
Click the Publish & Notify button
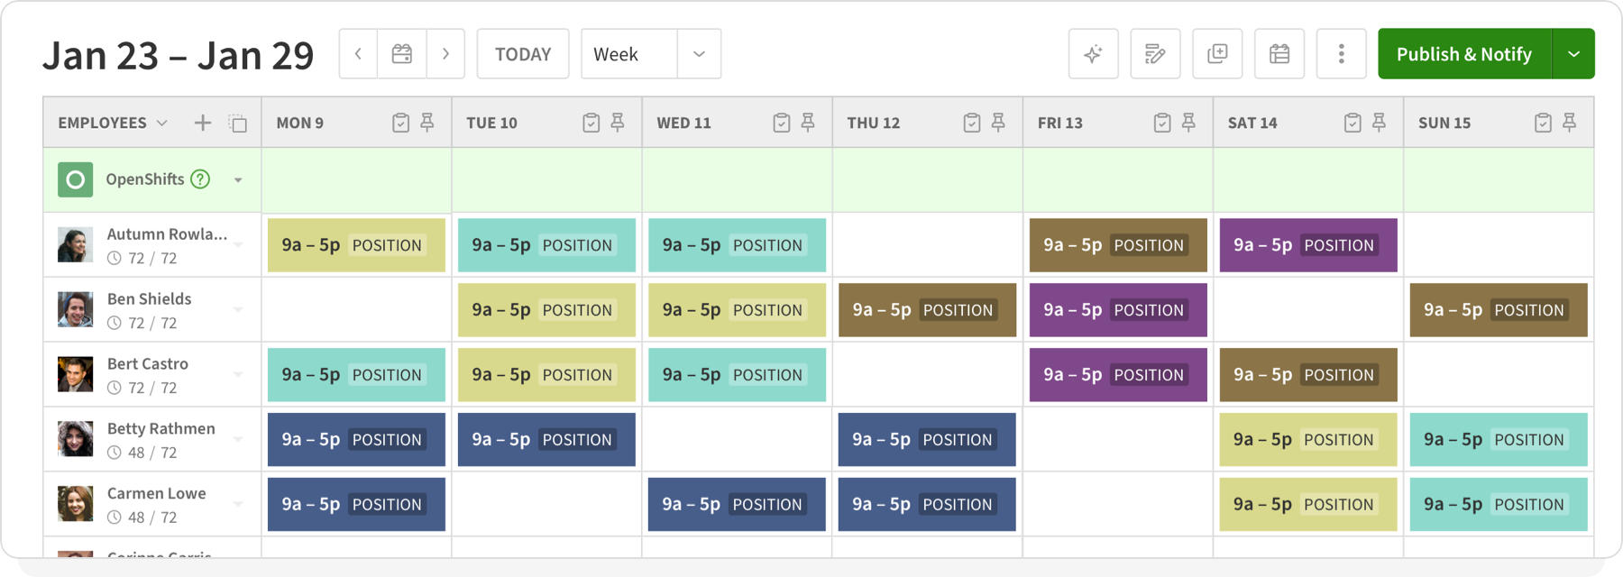[1463, 54]
